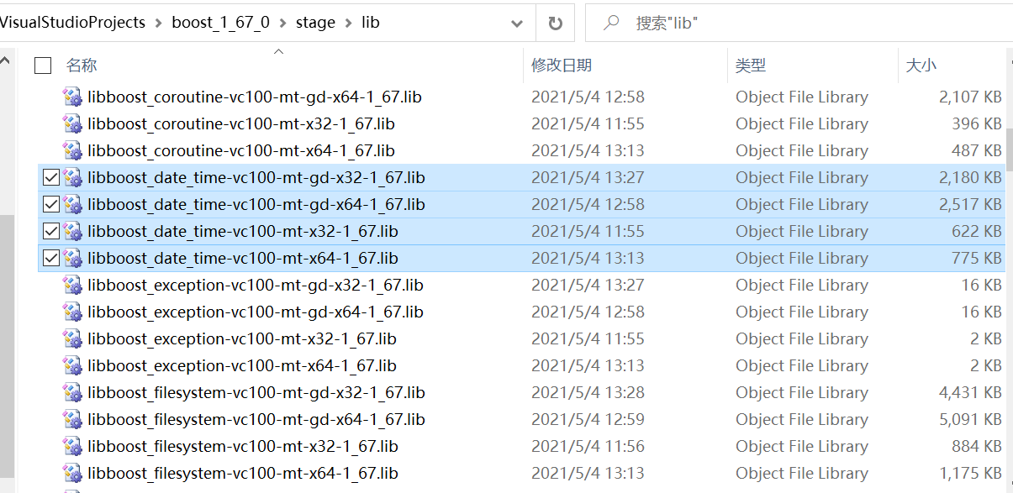This screenshot has width=1013, height=493.
Task: Open the stage folder from the breadcrumb
Action: click(x=316, y=23)
